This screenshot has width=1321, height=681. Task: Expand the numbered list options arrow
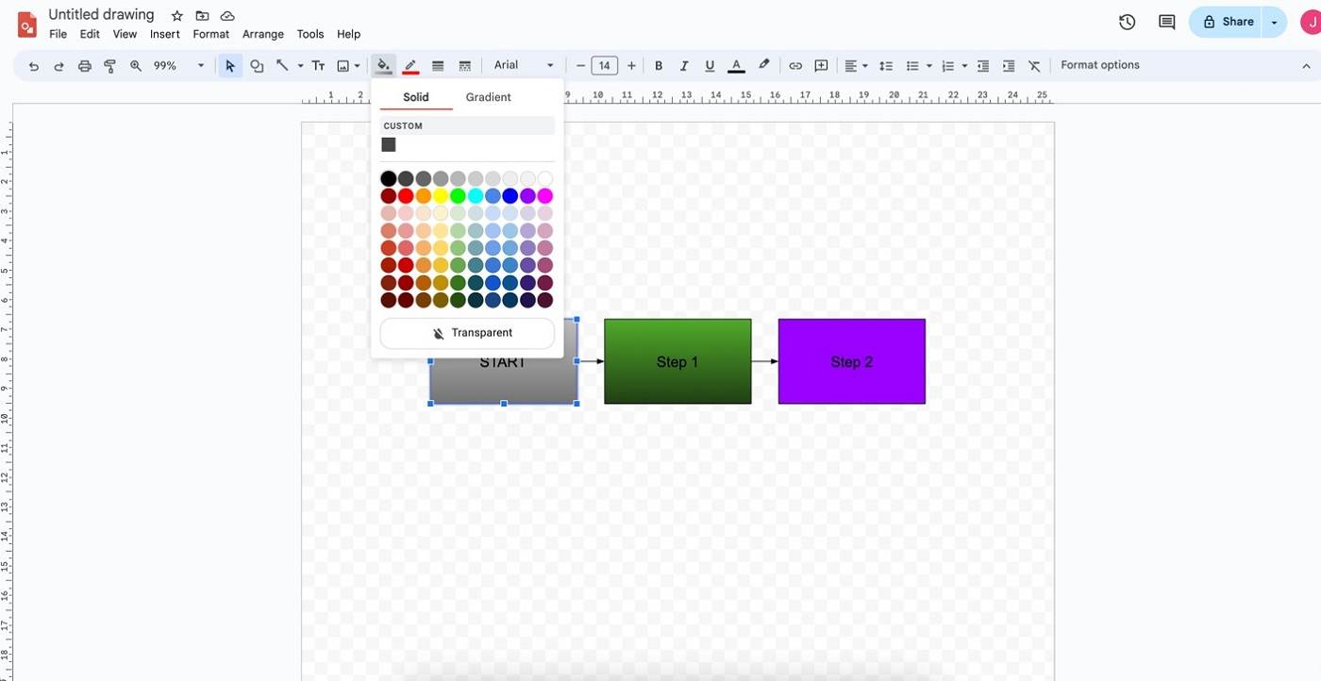point(964,66)
